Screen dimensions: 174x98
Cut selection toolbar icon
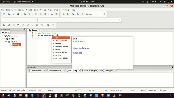click(x=36, y=14)
